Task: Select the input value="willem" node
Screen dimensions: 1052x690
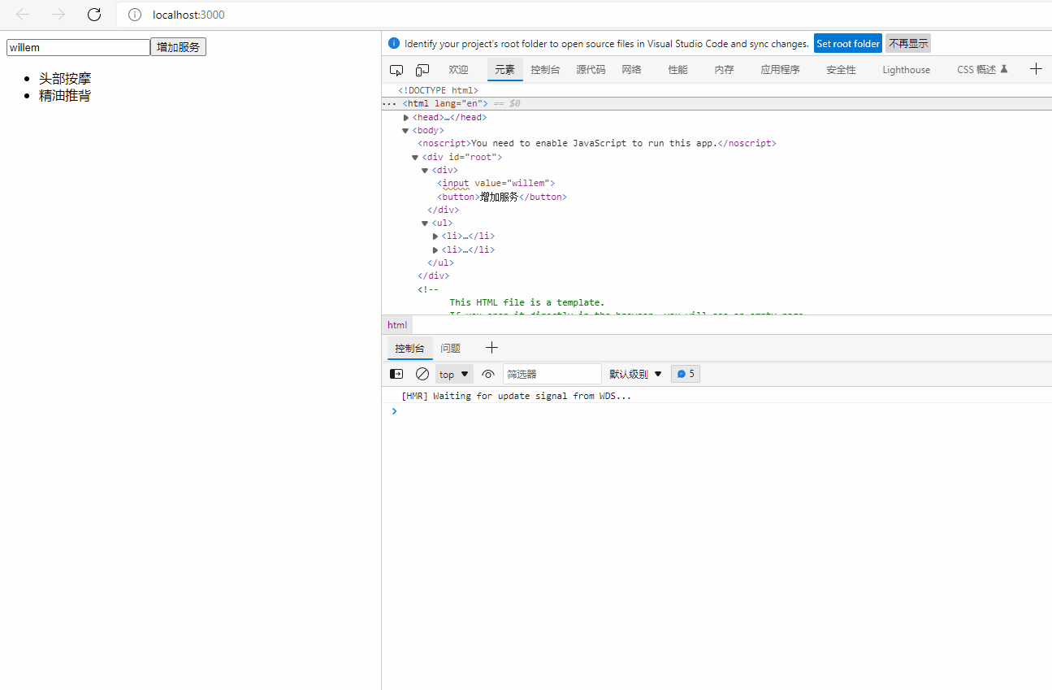Action: 496,184
